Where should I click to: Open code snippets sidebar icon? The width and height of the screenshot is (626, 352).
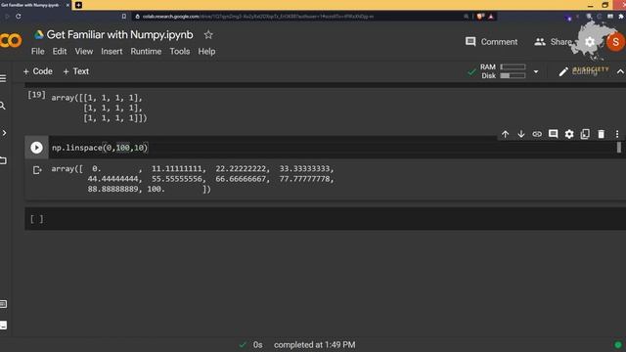point(4,133)
